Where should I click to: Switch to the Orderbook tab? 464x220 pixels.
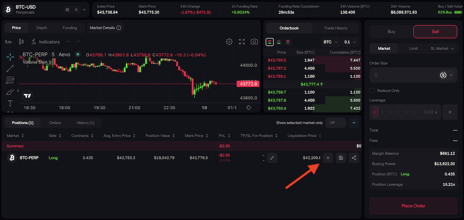(x=289, y=28)
